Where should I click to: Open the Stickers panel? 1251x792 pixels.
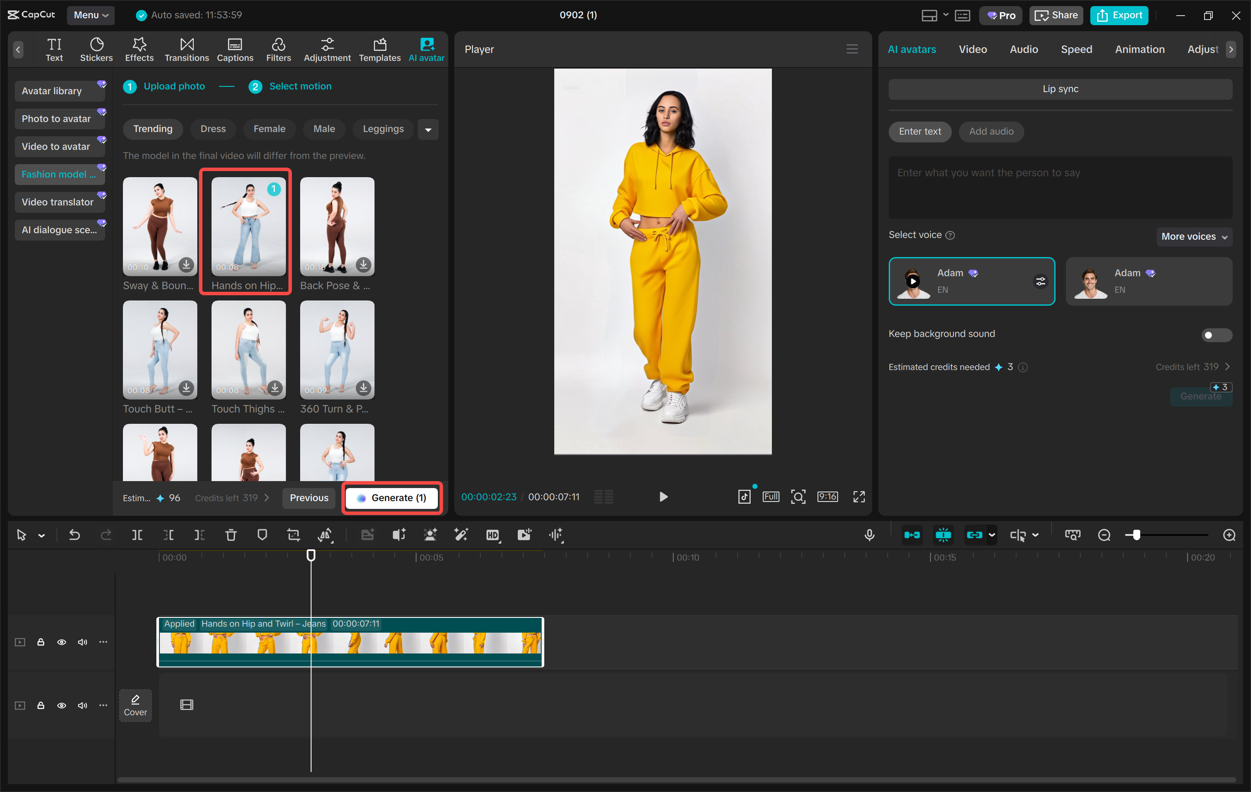click(96, 49)
